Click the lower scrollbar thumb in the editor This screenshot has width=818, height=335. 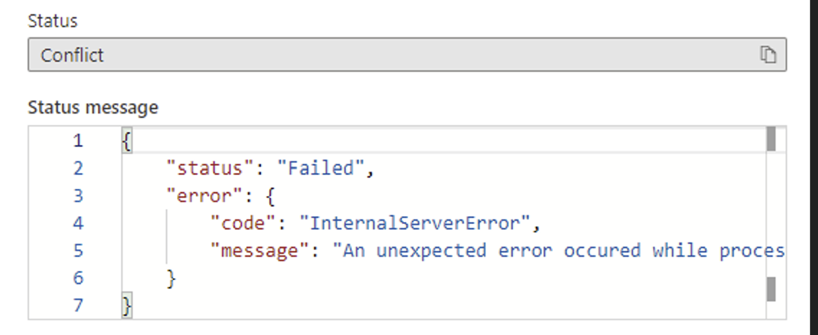tap(771, 289)
